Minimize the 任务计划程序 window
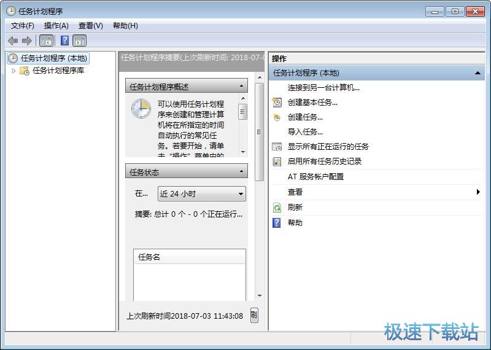491x350 pixels. pyautogui.click(x=435, y=12)
